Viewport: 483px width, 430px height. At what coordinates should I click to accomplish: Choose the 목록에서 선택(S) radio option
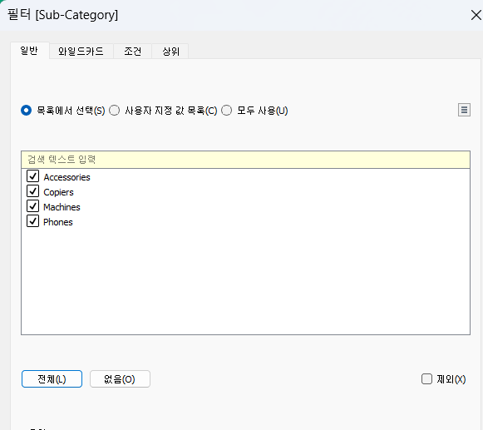26,111
